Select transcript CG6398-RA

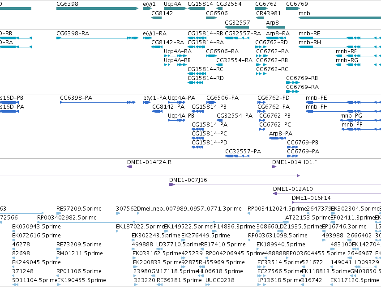97,38
